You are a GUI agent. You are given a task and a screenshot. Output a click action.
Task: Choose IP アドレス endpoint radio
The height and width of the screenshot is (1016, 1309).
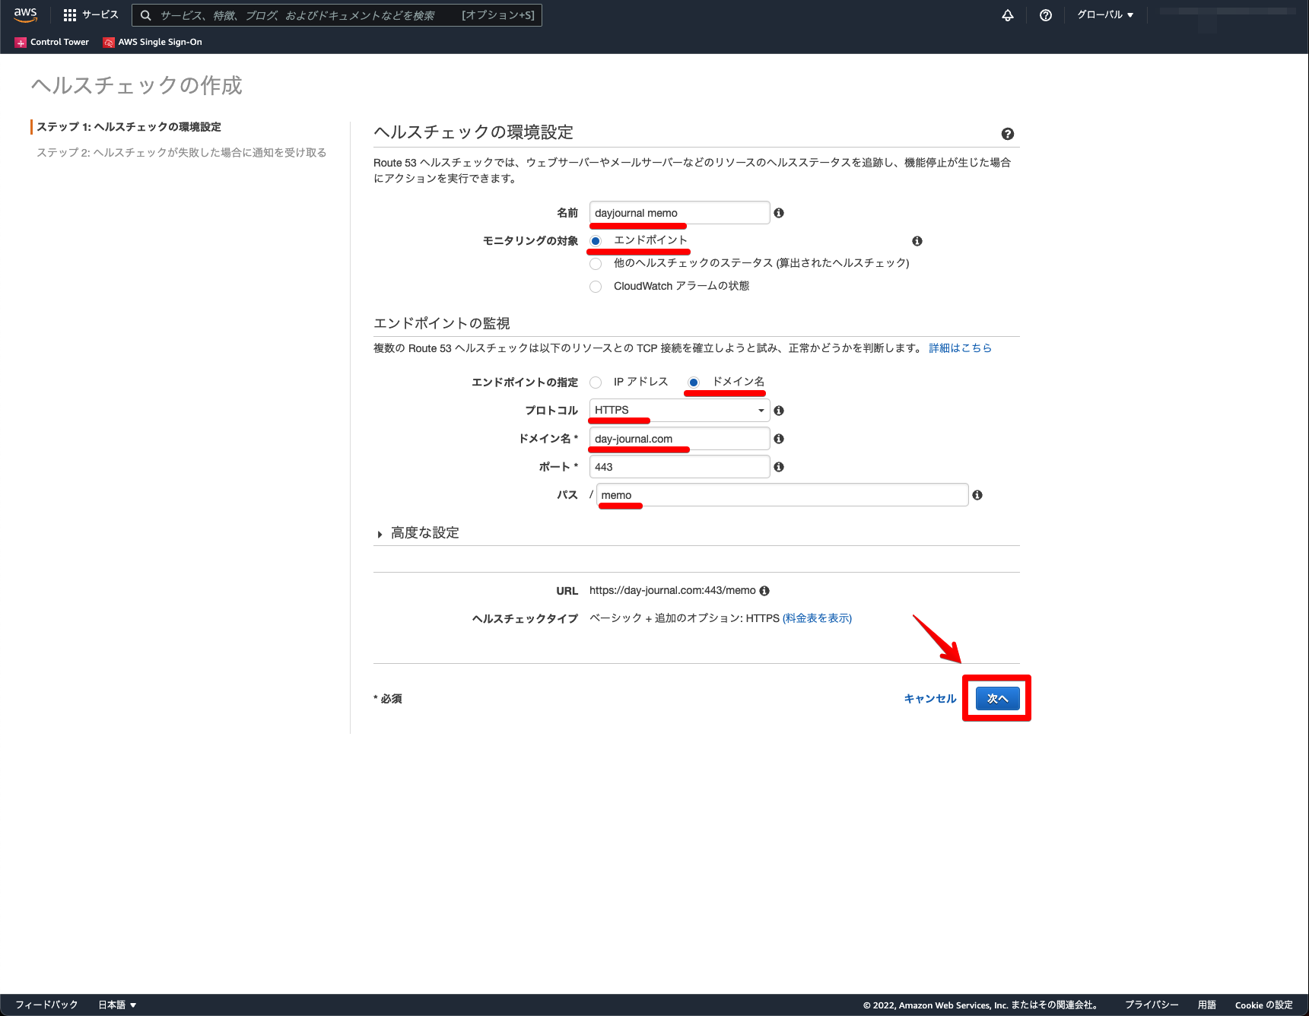[596, 383]
